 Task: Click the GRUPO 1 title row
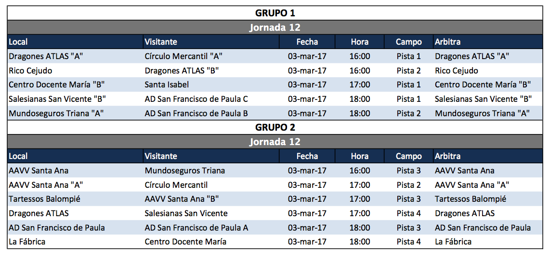pos(275,13)
